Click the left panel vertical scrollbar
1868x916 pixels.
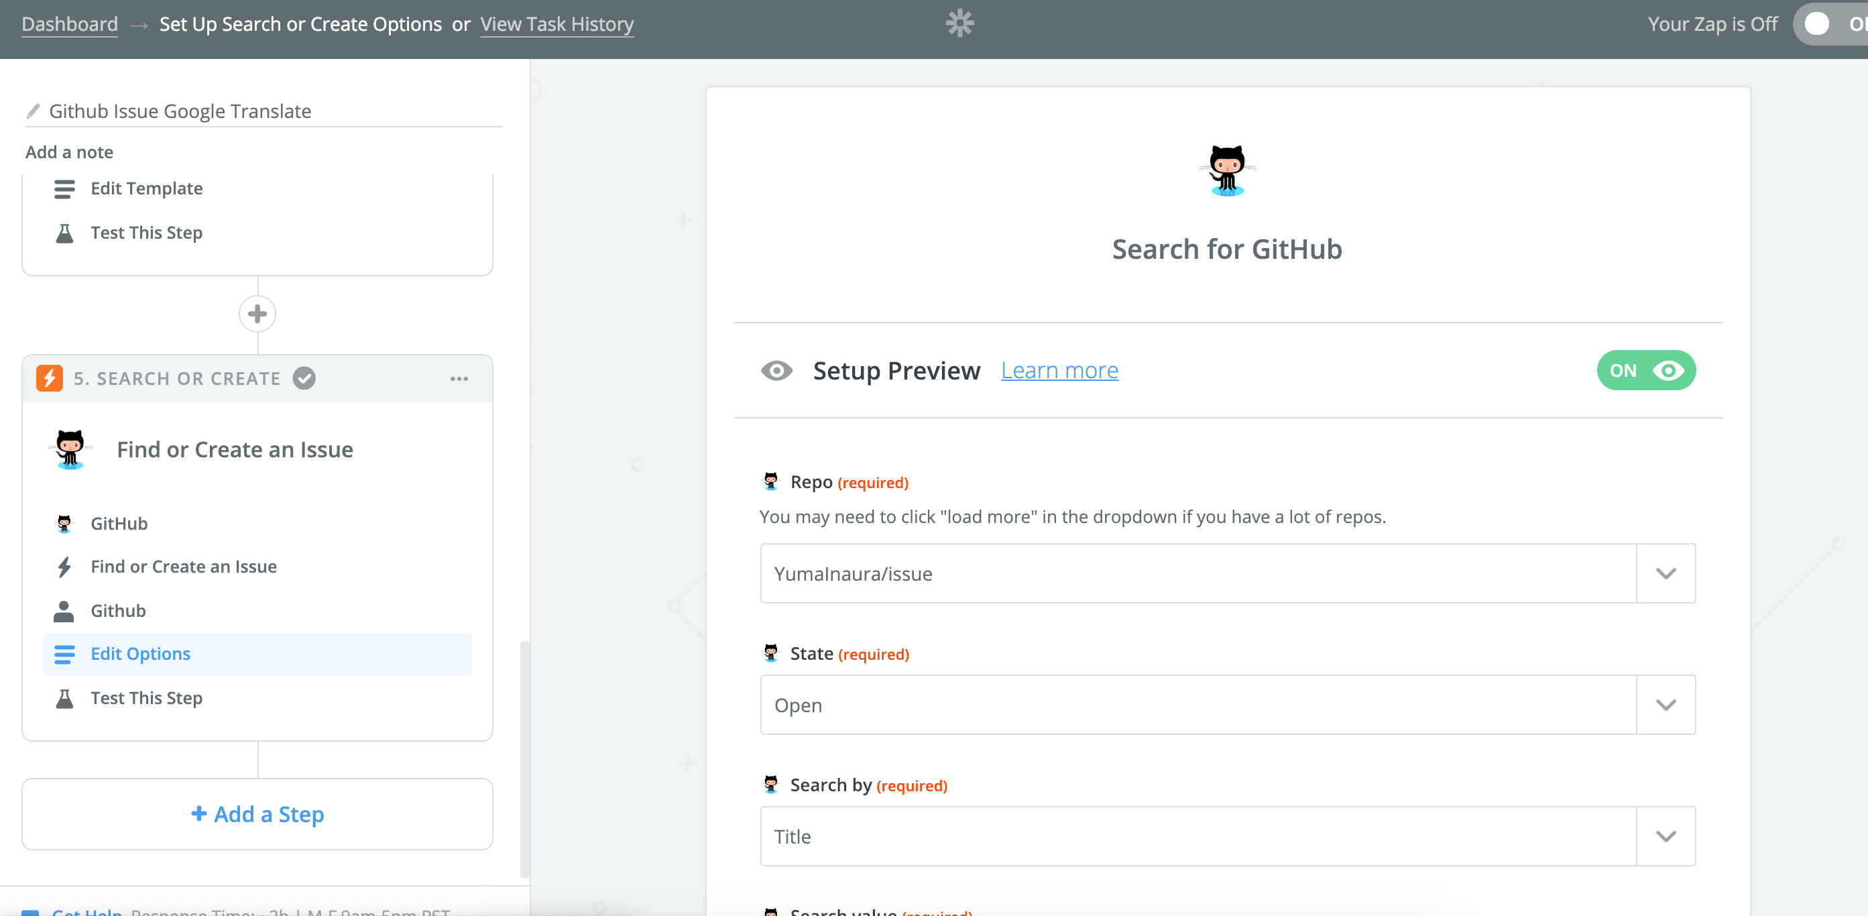pos(524,758)
